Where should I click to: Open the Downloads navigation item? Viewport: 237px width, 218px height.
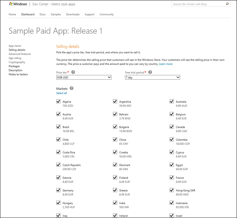(73, 14)
